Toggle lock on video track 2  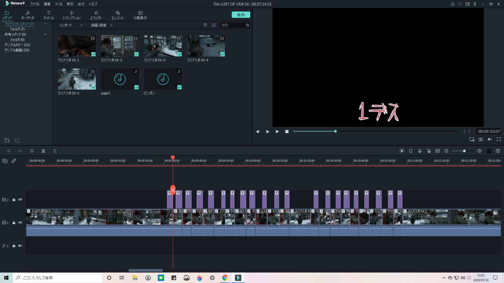(14, 200)
